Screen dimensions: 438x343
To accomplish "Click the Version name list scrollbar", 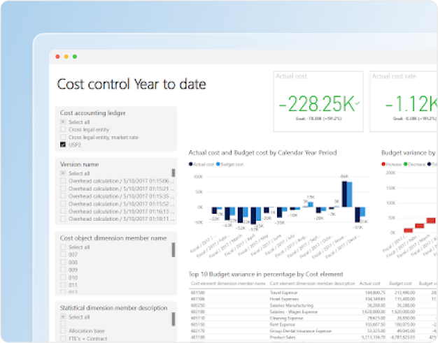I will (174, 173).
